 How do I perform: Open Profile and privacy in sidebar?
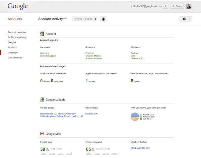[x=17, y=37]
